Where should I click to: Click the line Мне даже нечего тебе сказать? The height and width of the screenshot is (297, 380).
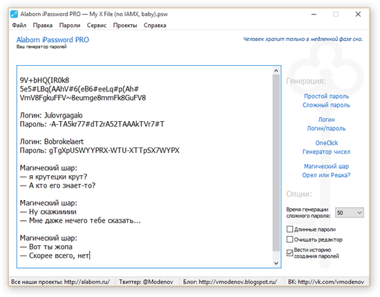click(80, 221)
